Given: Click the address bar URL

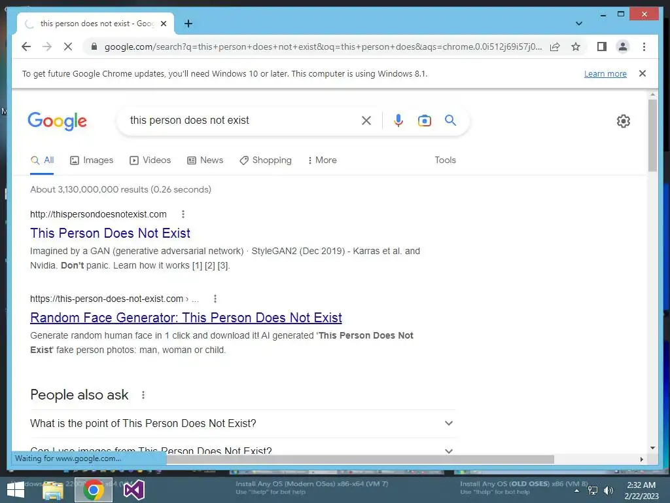Looking at the screenshot, I should pyautogui.click(x=323, y=47).
